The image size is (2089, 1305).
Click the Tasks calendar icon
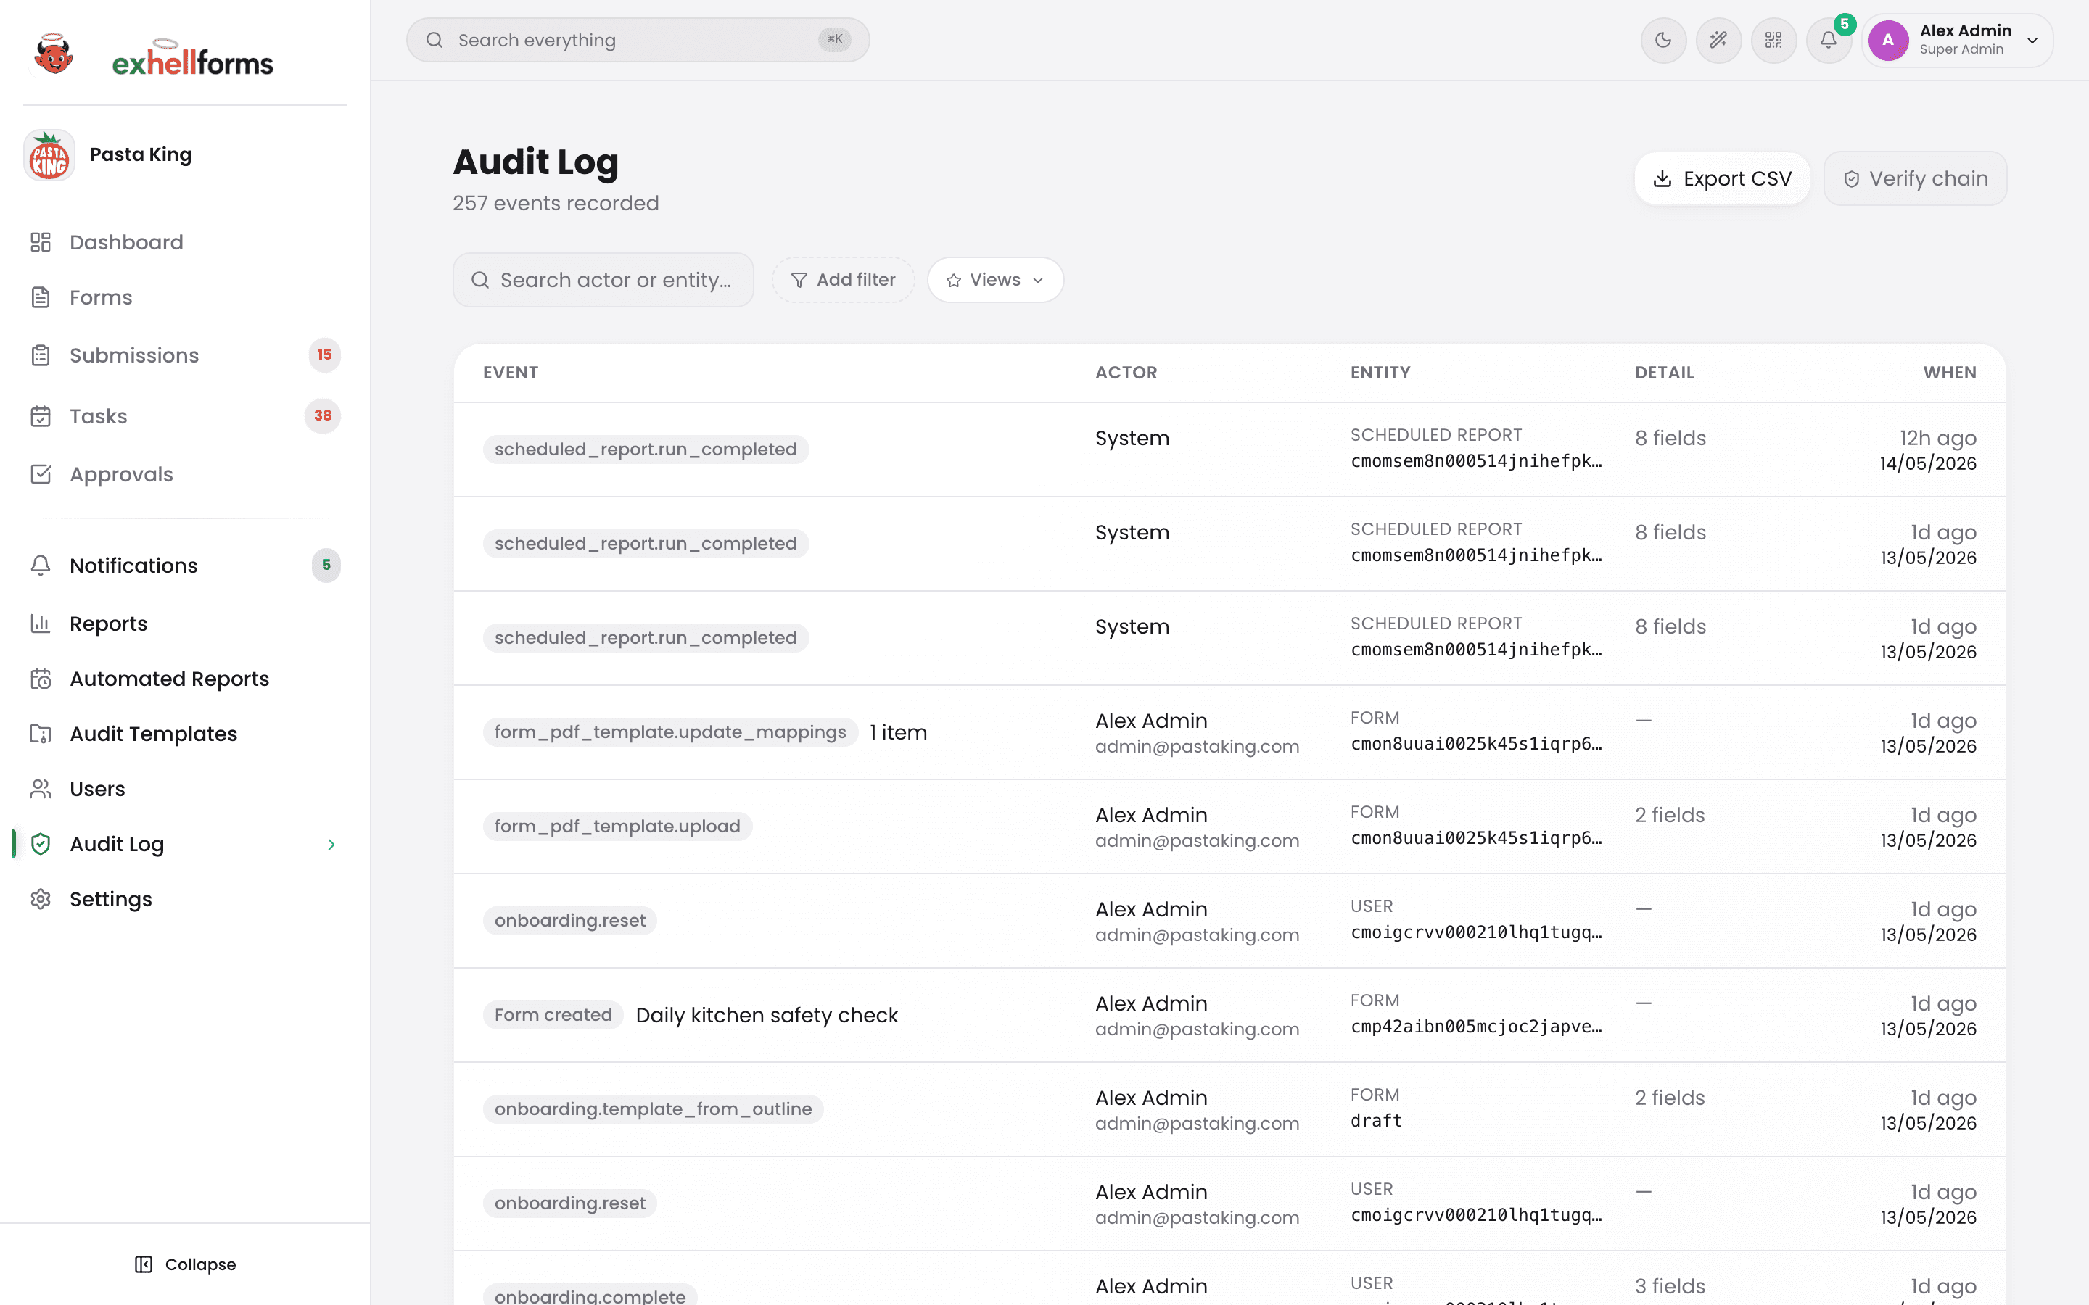coord(41,416)
